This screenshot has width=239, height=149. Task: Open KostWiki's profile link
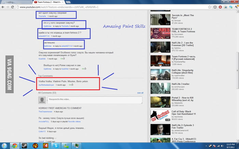pos(42,59)
